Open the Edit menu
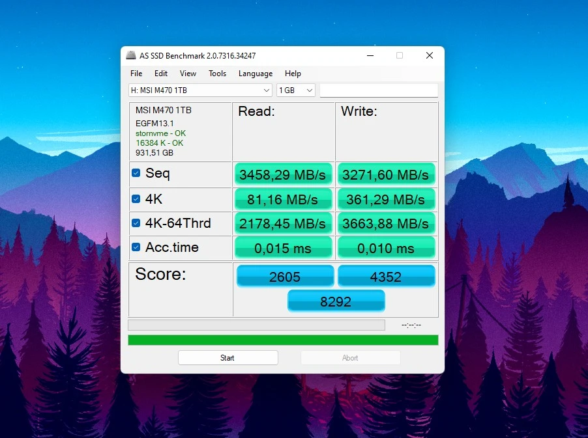The image size is (588, 438). pyautogui.click(x=160, y=74)
